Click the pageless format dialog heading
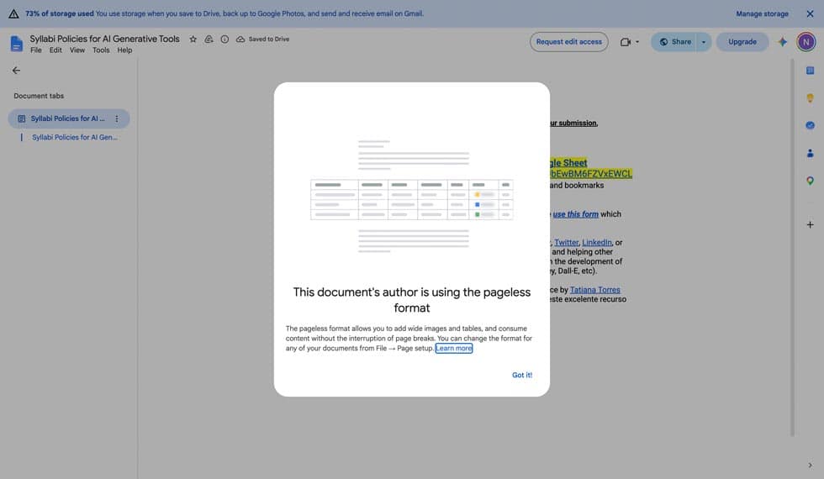 pyautogui.click(x=412, y=300)
